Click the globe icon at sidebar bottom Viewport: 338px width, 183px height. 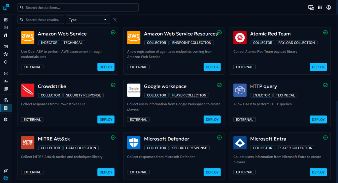(6, 178)
